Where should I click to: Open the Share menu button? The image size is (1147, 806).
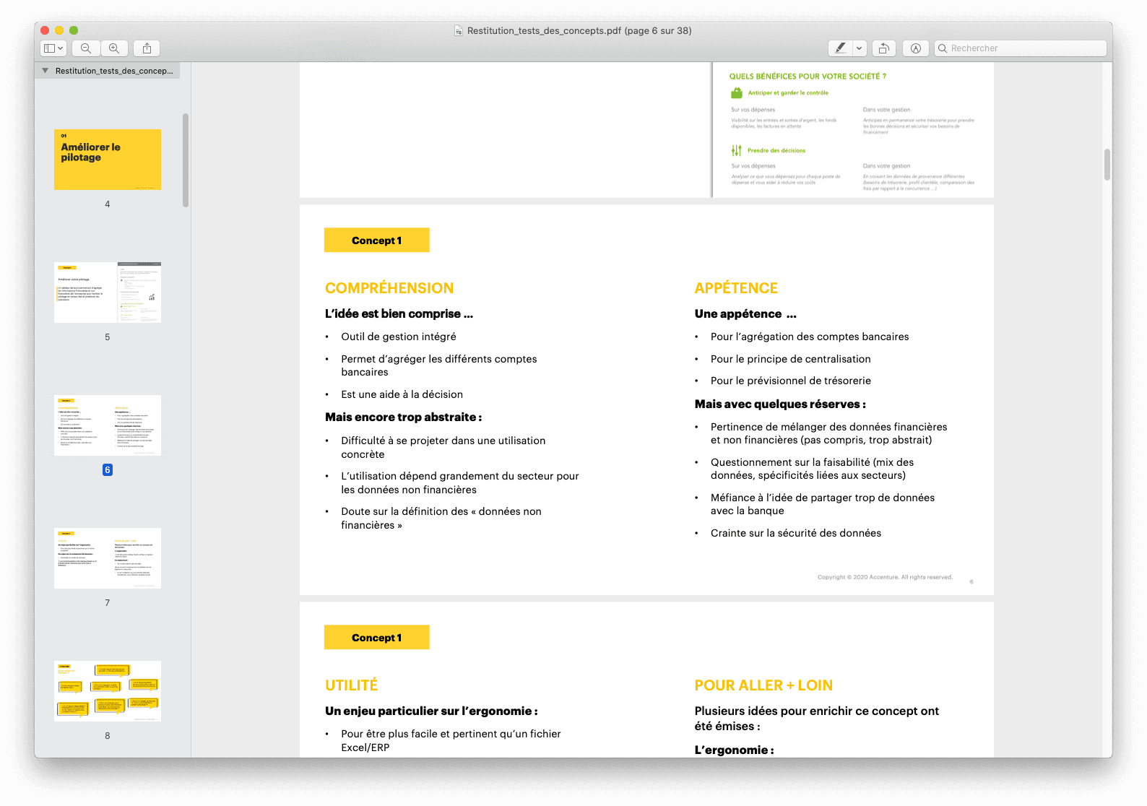click(147, 48)
